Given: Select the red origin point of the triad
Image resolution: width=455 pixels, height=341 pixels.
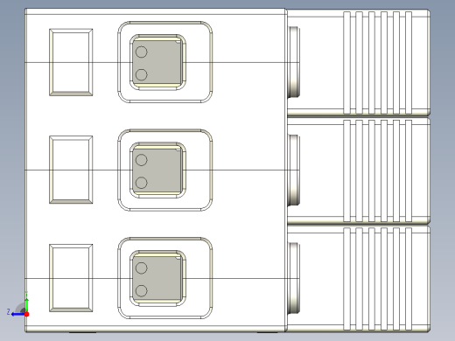Looking at the screenshot, I should 27,314.
